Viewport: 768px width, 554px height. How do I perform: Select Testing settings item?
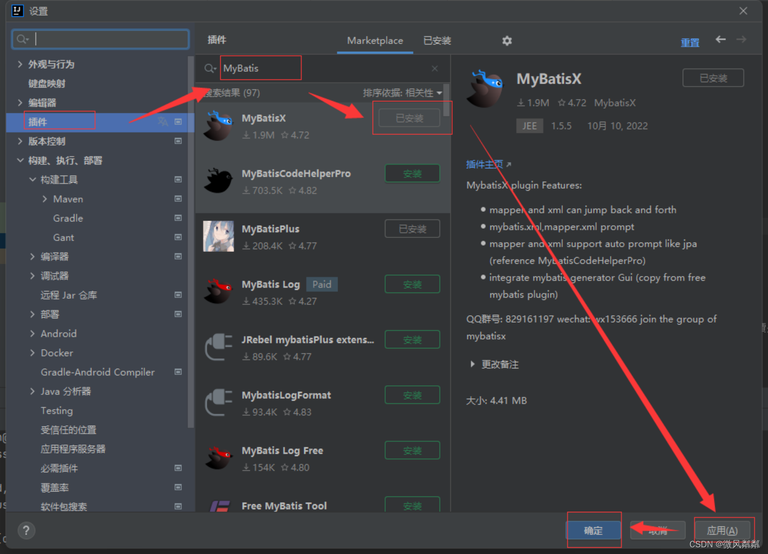point(56,410)
